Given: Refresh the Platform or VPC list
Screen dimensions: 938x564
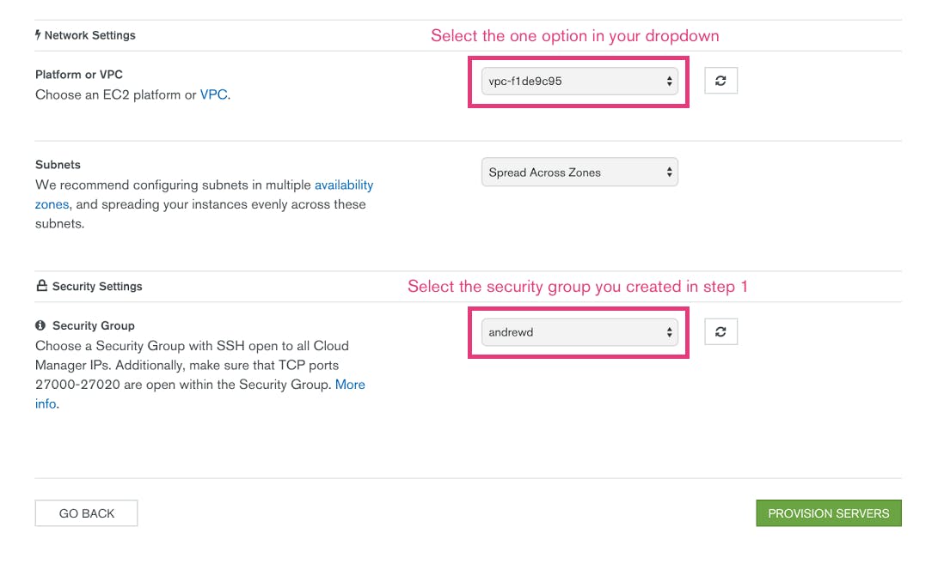Looking at the screenshot, I should (x=720, y=81).
